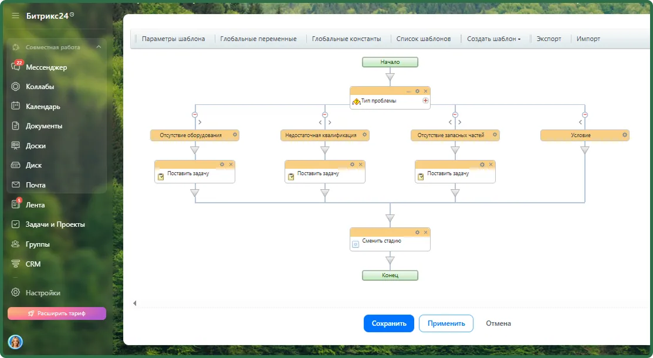This screenshot has height=358, width=653.
Task: Open Список шаблонов
Action: click(x=424, y=39)
